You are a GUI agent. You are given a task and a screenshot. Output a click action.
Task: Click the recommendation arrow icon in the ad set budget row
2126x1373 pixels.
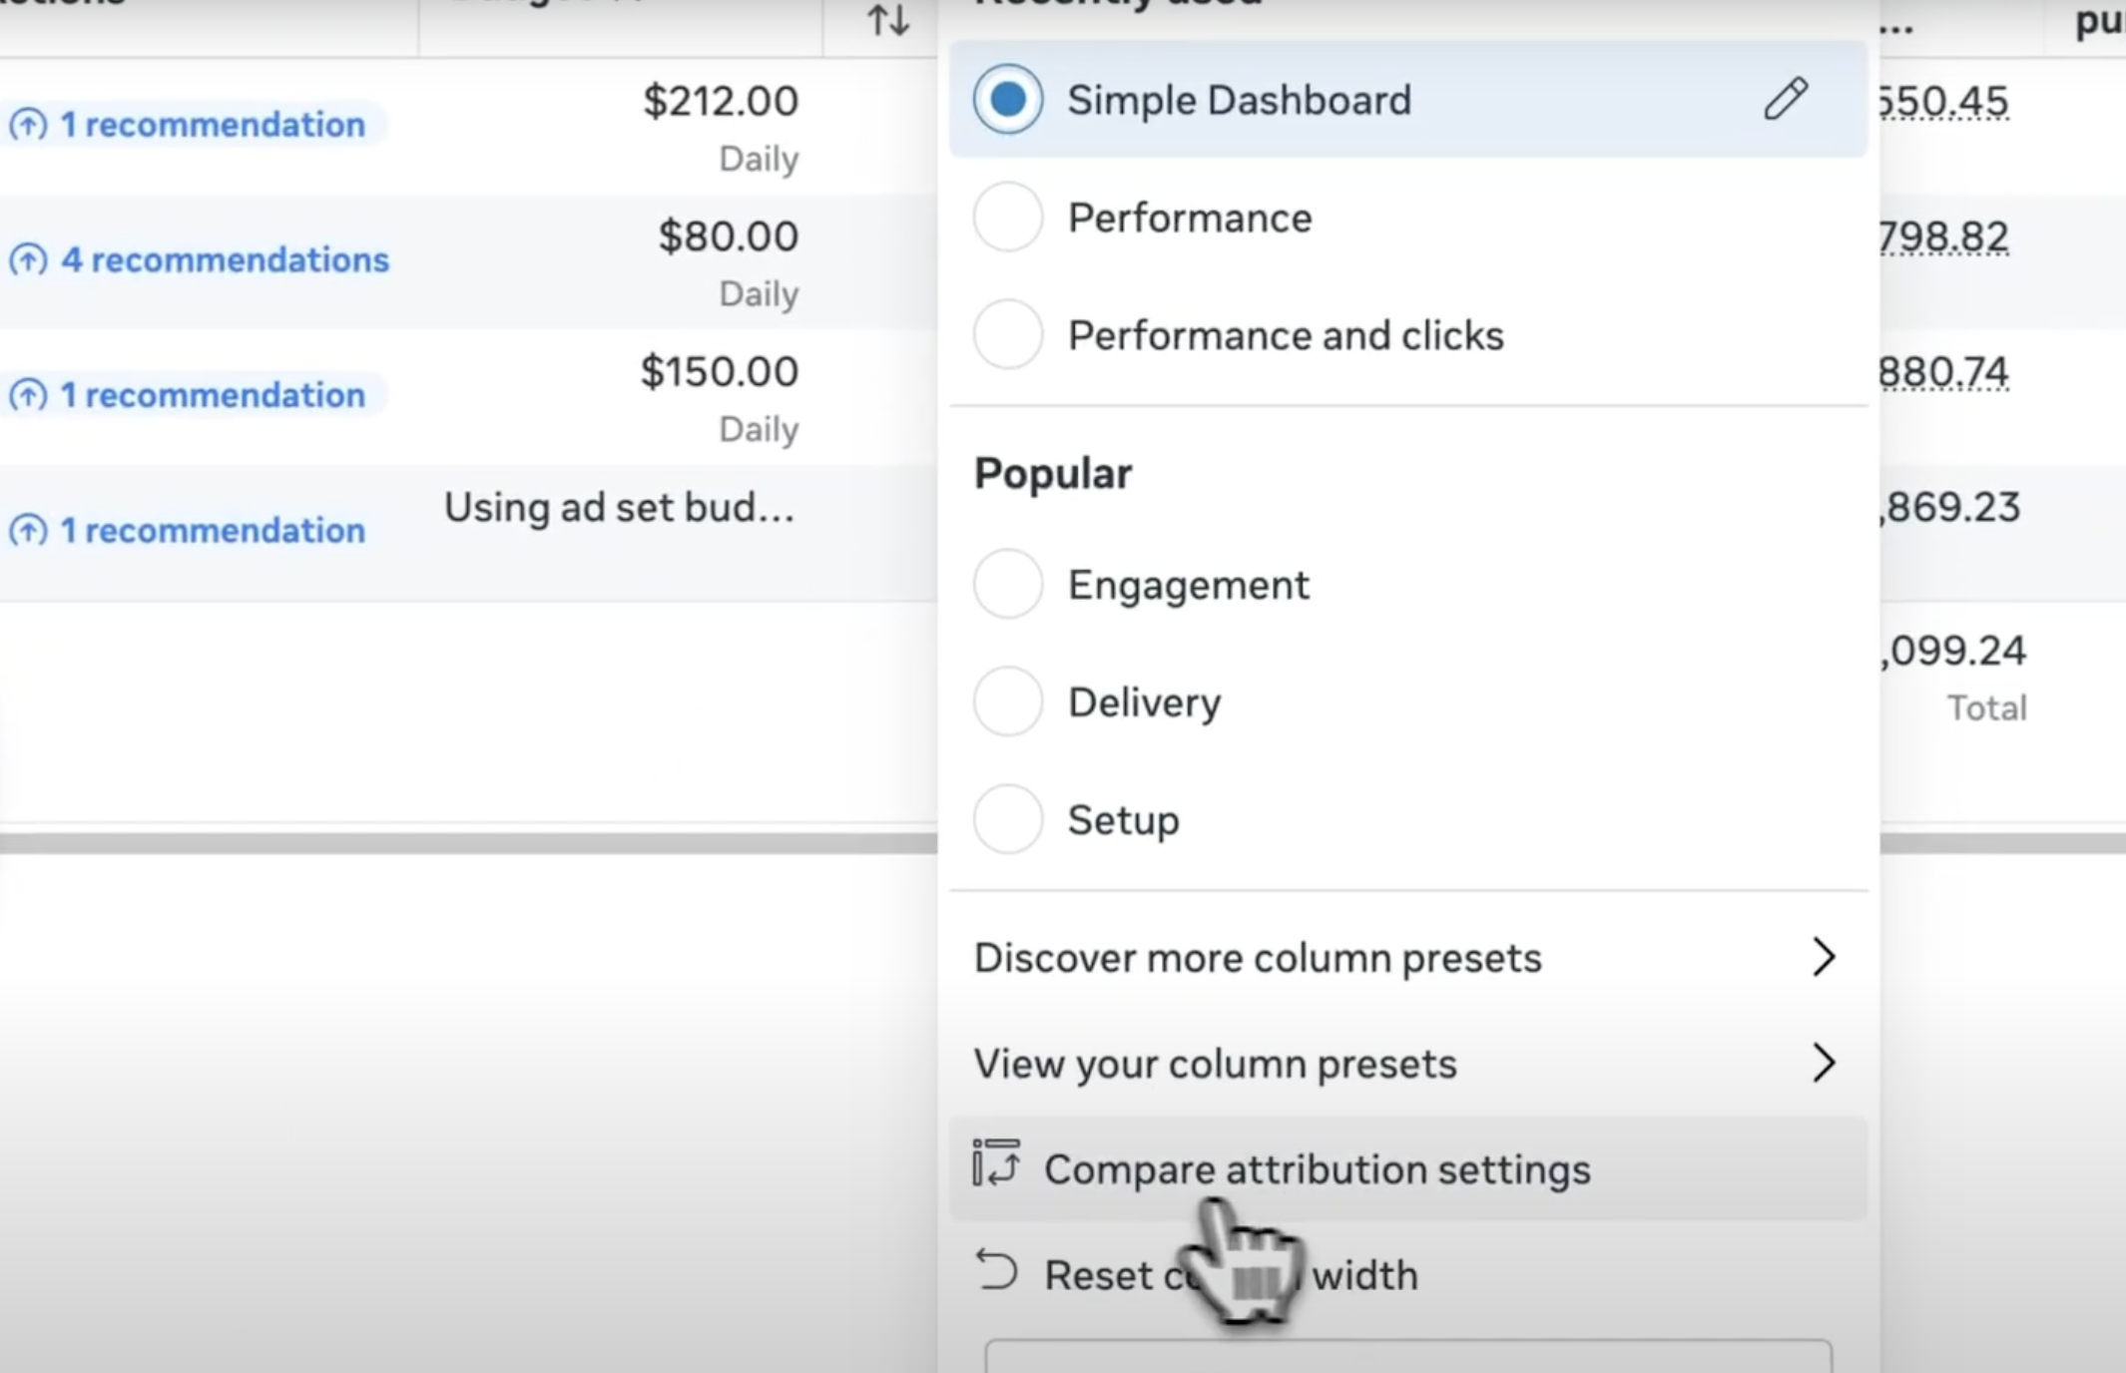pos(28,530)
